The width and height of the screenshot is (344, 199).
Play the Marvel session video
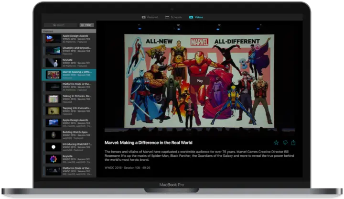coord(200,81)
